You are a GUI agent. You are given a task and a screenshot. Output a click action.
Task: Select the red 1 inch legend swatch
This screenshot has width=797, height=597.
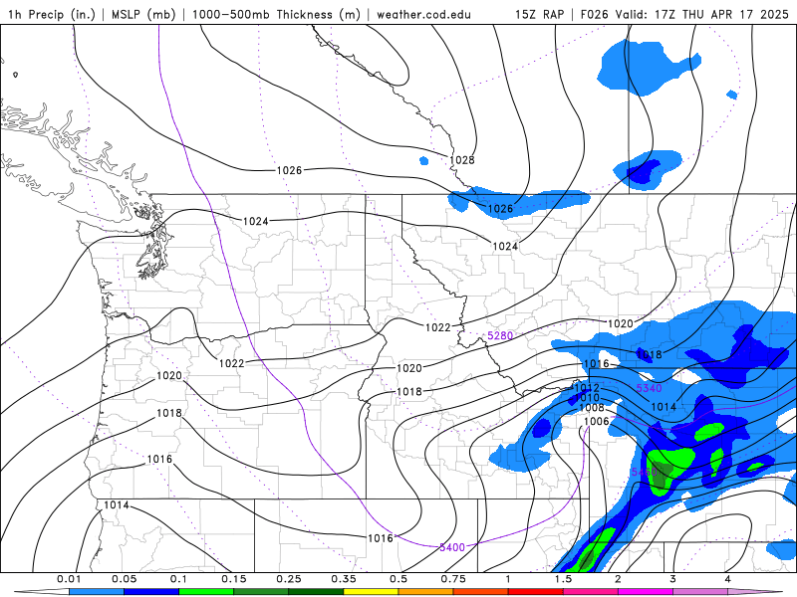(x=535, y=592)
